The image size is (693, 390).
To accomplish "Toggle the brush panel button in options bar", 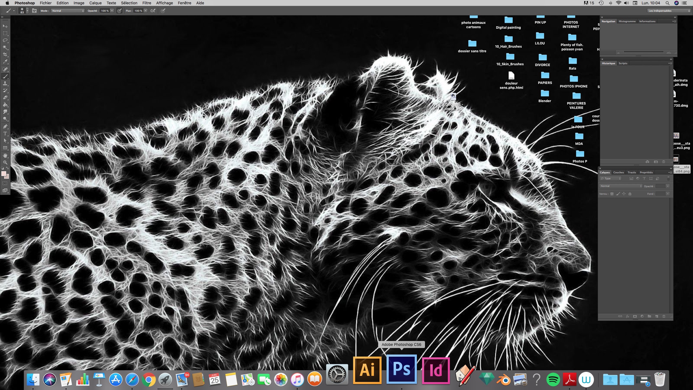I will [34, 11].
